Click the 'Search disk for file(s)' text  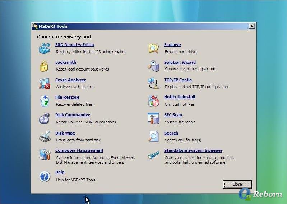(183, 140)
